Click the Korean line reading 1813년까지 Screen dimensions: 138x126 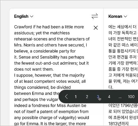point(118,123)
